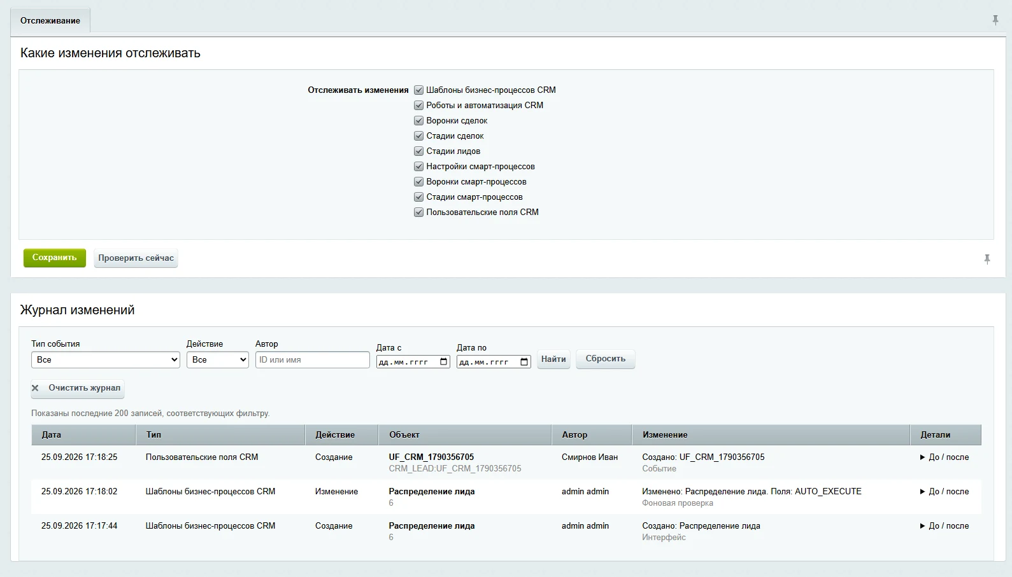Focus the Автор ID или имя field
This screenshot has height=577, width=1012.
point(313,360)
